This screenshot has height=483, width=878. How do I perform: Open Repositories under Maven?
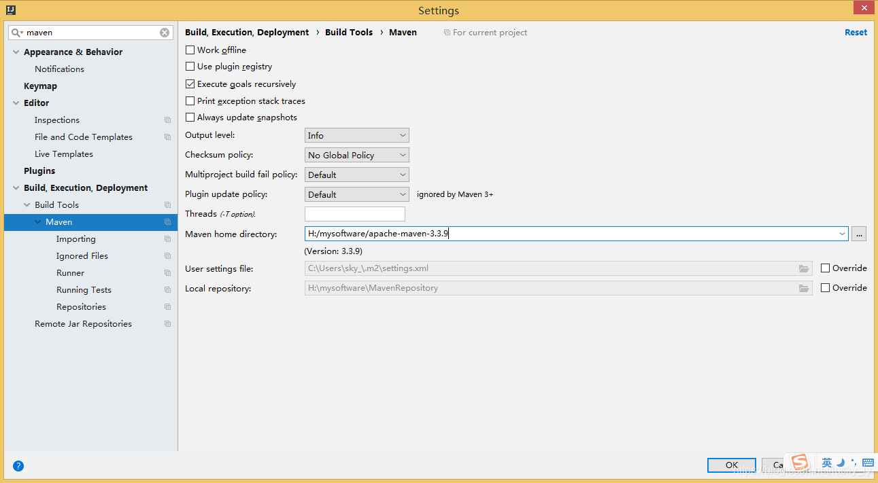coord(81,307)
